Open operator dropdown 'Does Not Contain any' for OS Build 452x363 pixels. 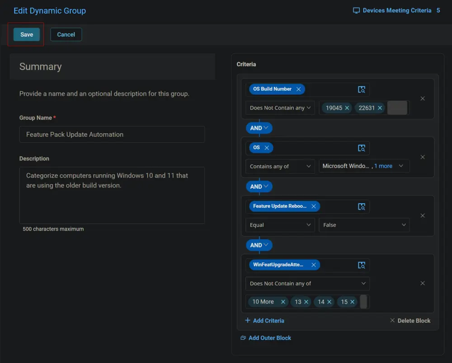280,108
